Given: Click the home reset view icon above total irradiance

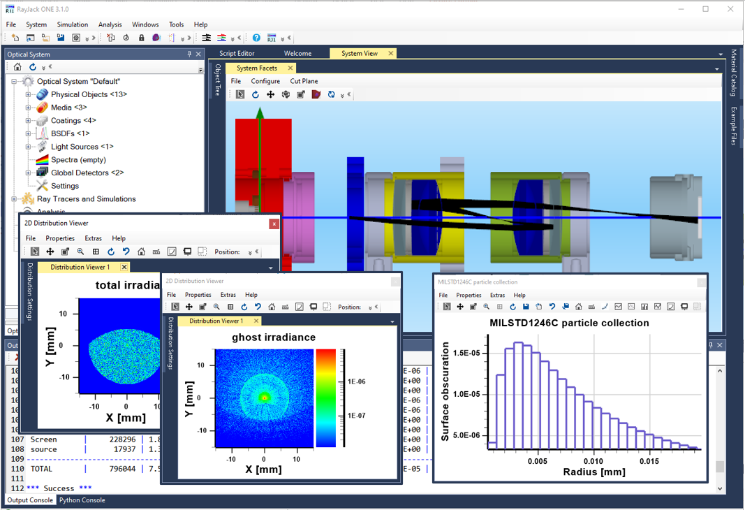Looking at the screenshot, I should [142, 251].
